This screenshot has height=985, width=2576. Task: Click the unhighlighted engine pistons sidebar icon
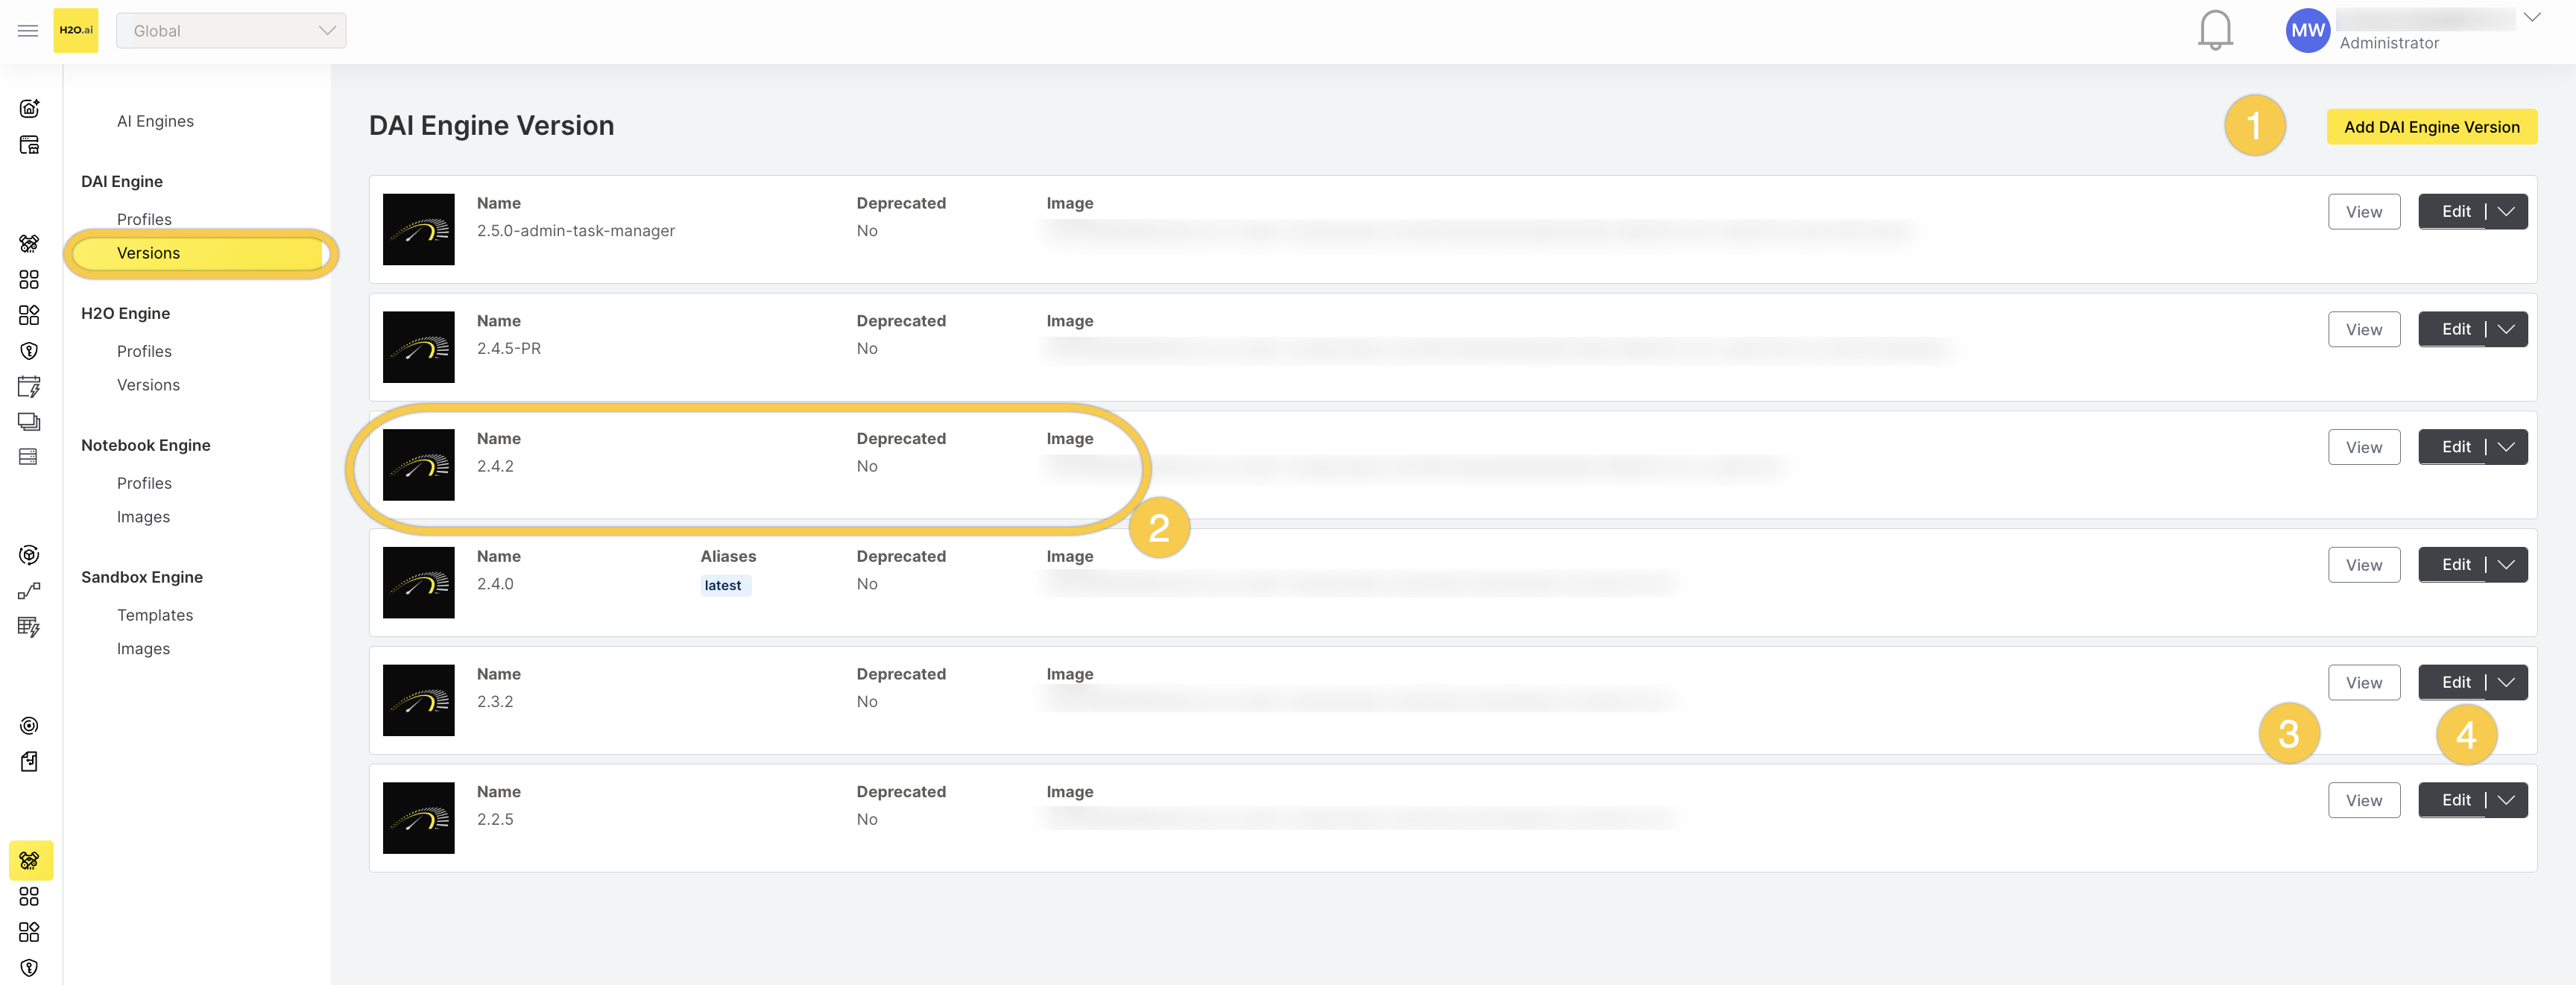click(29, 243)
